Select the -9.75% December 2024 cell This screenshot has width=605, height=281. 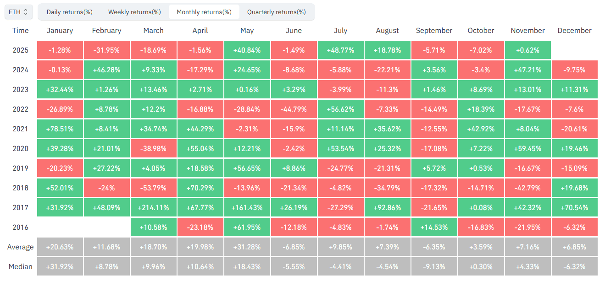pos(574,70)
